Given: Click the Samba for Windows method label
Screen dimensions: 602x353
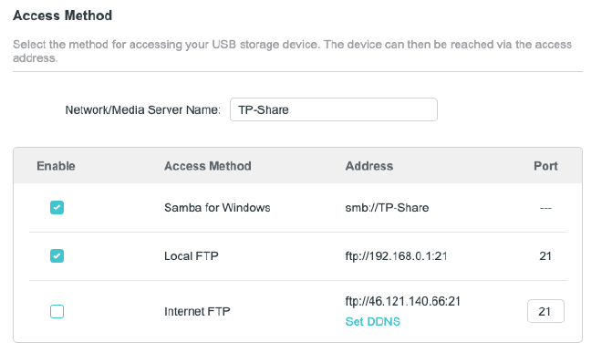Looking at the screenshot, I should coord(217,208).
